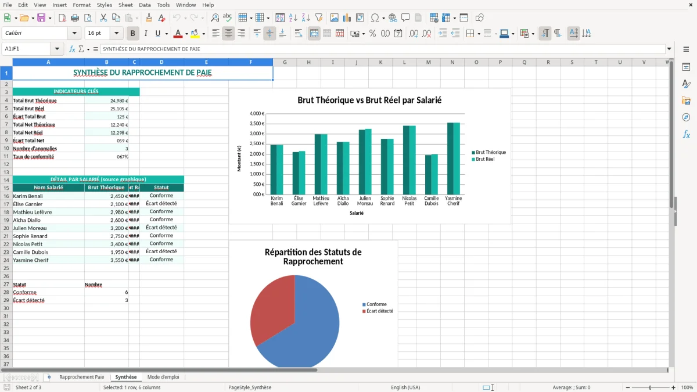Toggle Bold formatting

coord(132,34)
